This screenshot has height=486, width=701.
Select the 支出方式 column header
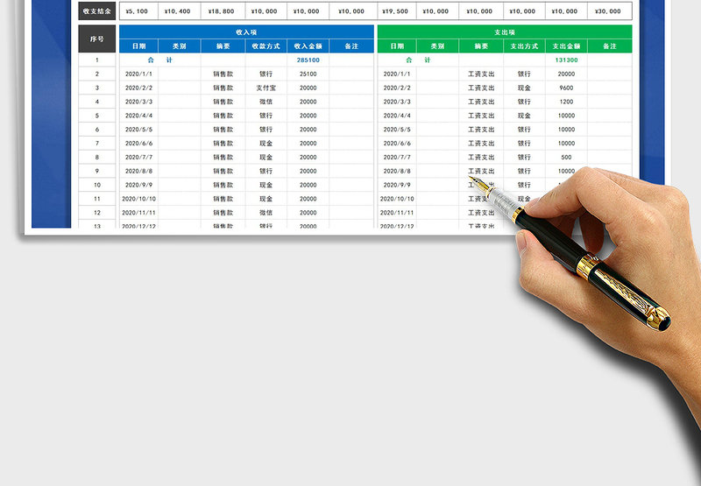pos(524,46)
